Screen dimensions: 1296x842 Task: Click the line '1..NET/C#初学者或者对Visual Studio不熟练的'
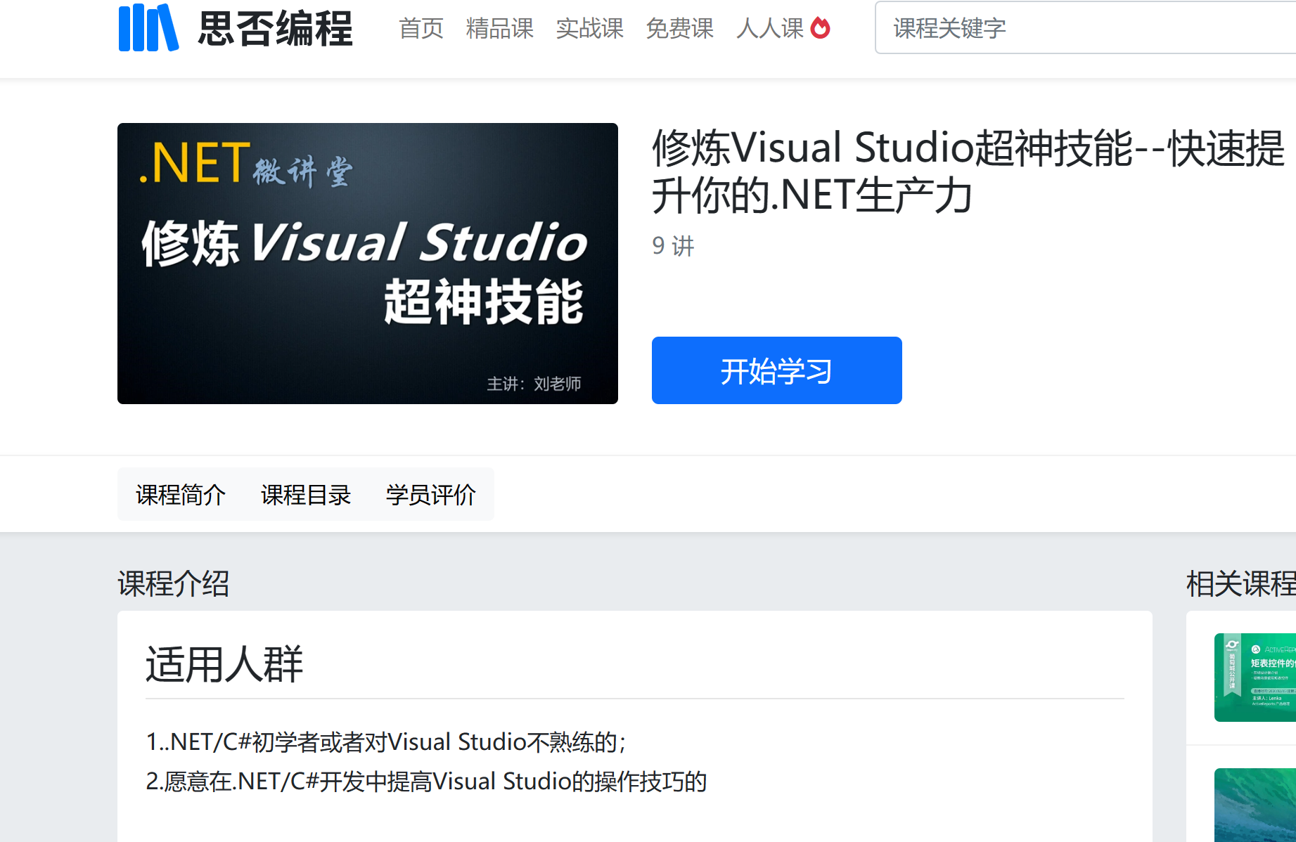(x=386, y=742)
